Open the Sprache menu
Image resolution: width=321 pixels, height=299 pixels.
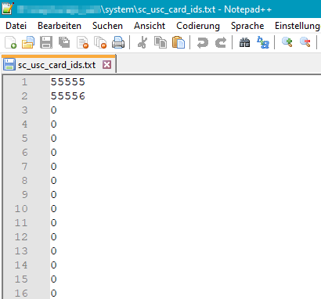point(247,26)
